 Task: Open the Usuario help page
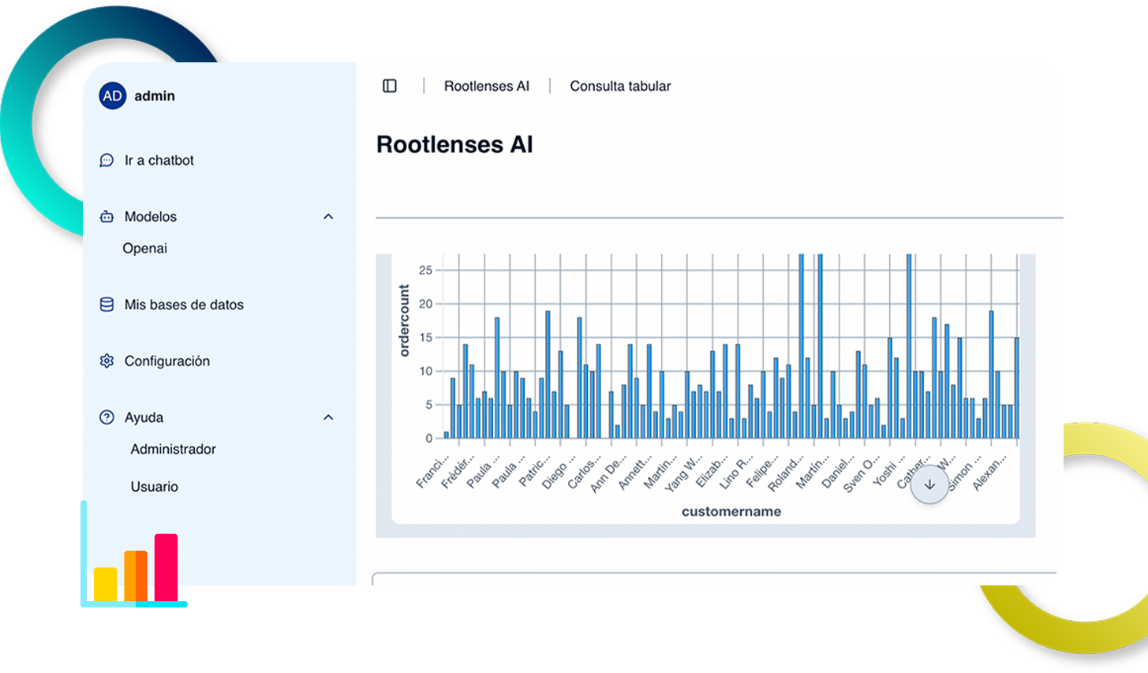point(154,487)
